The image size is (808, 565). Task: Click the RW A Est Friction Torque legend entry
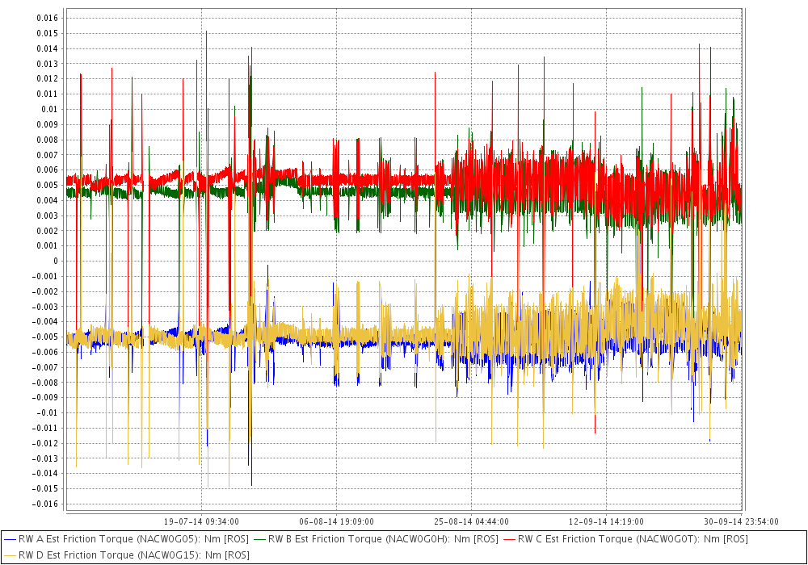click(x=126, y=539)
